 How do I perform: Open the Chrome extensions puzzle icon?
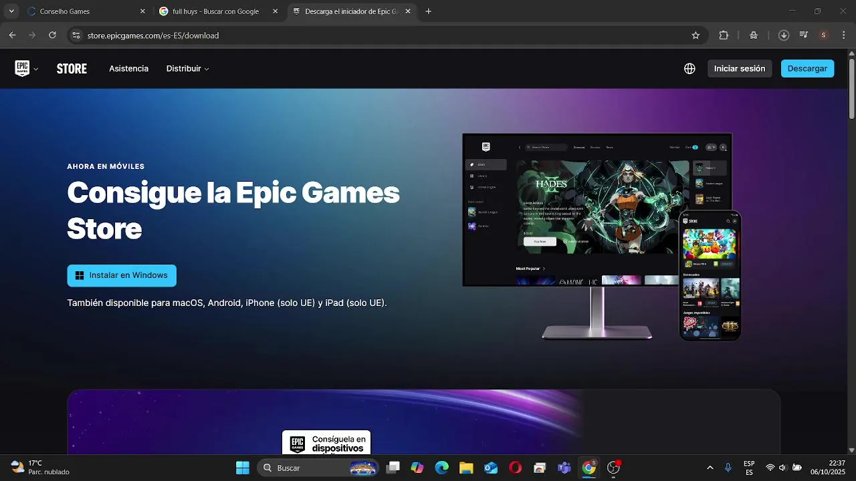tap(724, 35)
